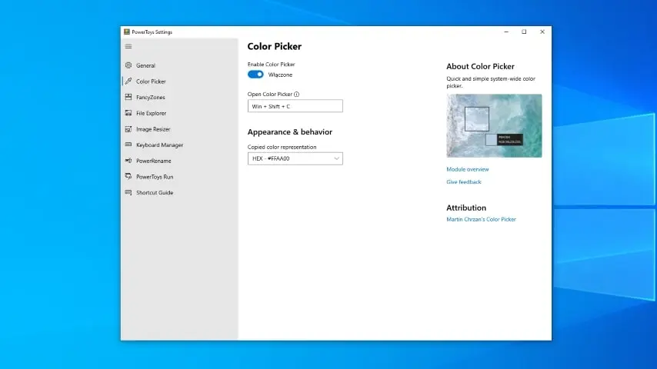Click the Keyboard Manager icon
The height and width of the screenshot is (369, 657).
point(128,145)
